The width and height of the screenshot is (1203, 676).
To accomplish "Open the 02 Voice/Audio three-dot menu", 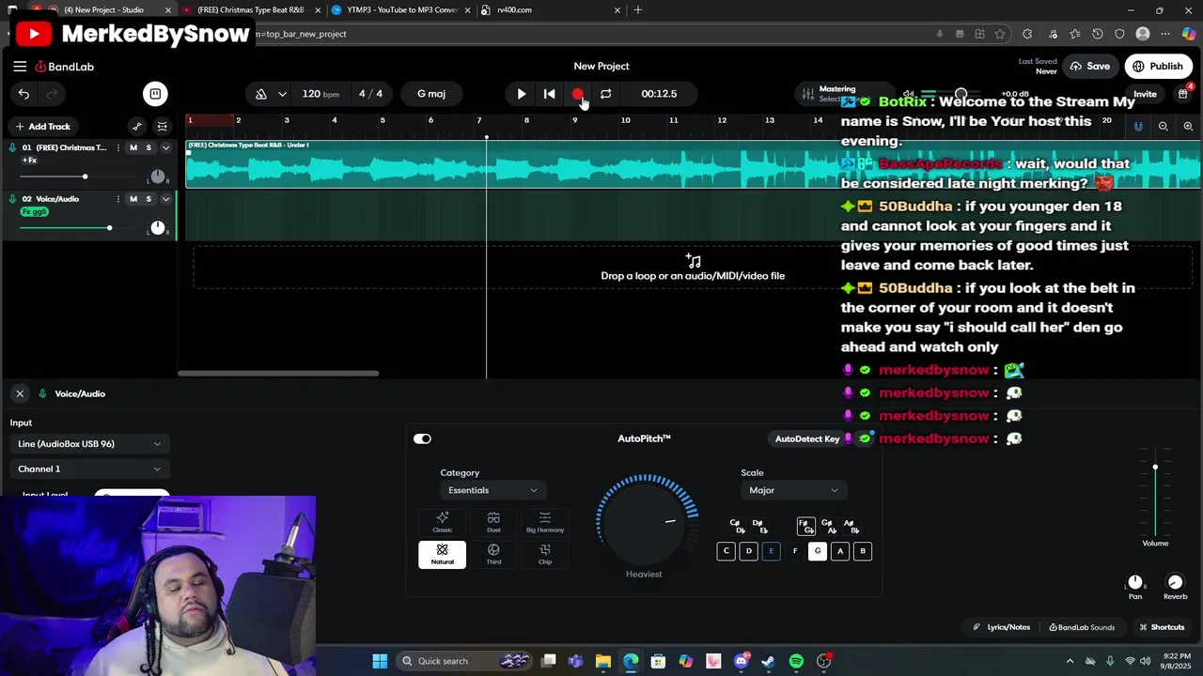I will 118,199.
